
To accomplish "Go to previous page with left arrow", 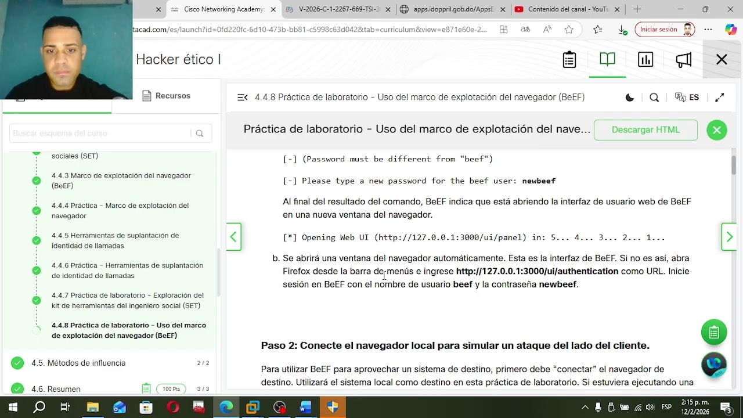I will 233,237.
